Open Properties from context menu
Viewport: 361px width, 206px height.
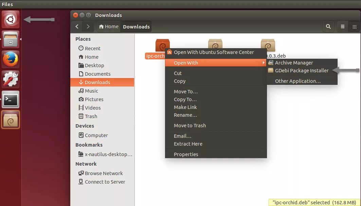[x=216, y=154]
